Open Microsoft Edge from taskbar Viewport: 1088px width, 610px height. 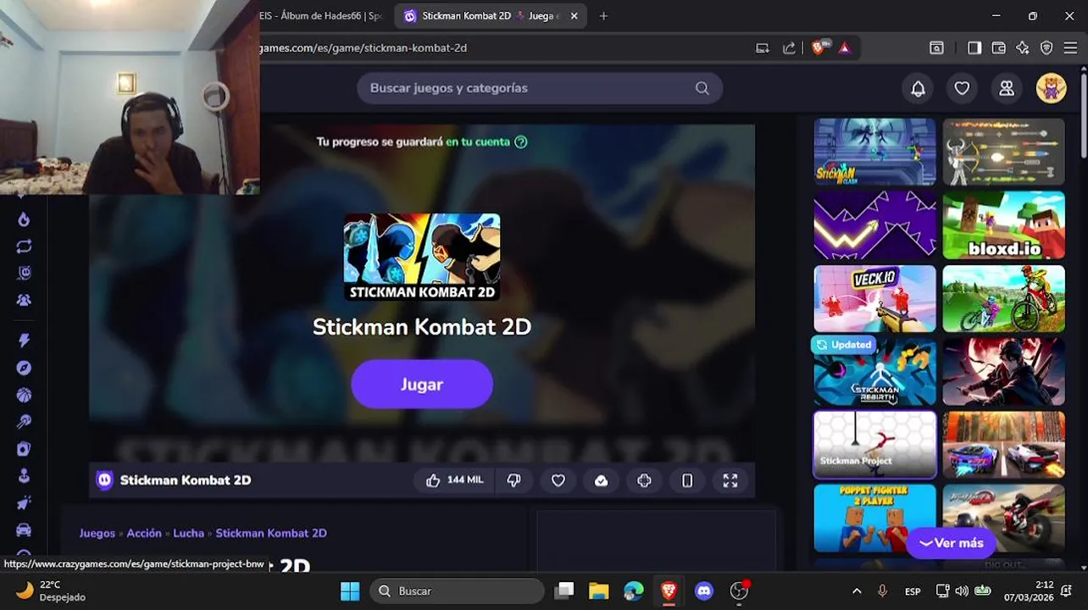tap(634, 591)
